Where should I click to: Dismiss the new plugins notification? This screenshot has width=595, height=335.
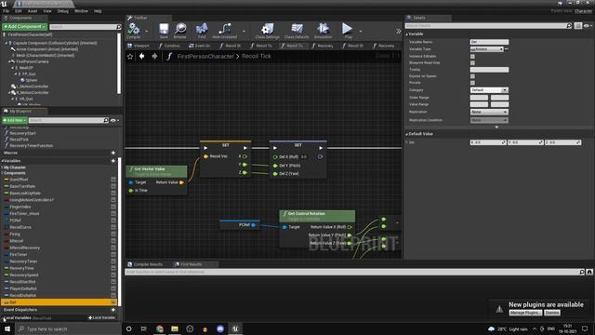click(x=551, y=313)
